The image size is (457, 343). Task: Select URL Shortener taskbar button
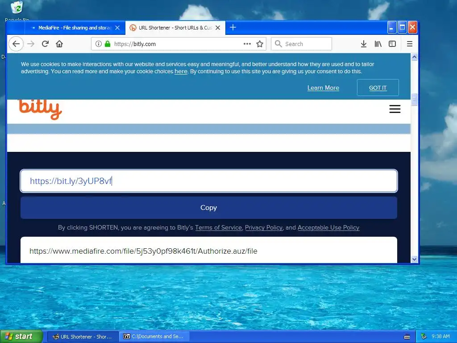[83, 337]
